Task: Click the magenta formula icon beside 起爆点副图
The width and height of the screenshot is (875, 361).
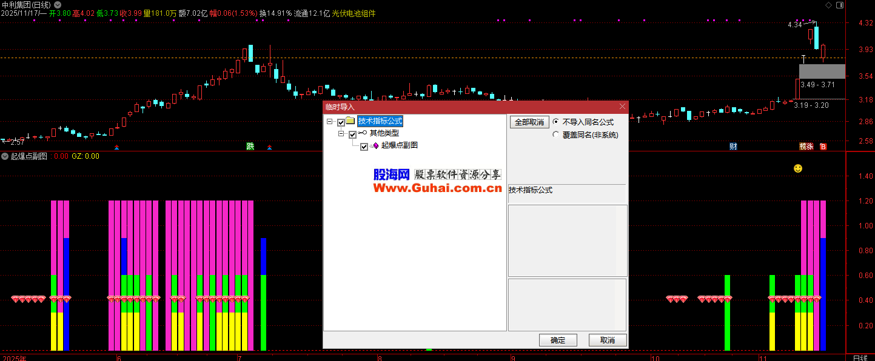Action: (x=375, y=145)
